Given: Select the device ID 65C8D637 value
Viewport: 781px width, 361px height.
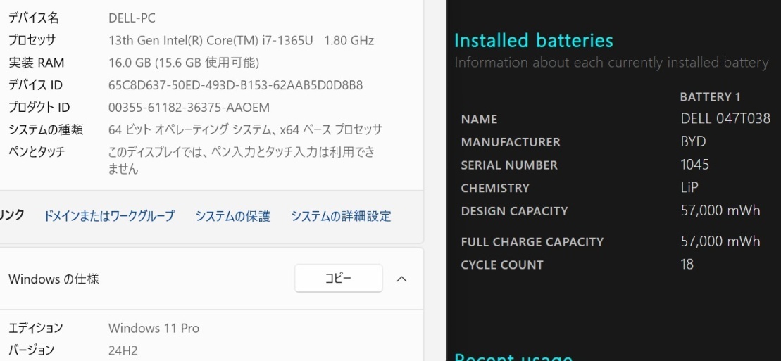Looking at the screenshot, I should tap(236, 85).
